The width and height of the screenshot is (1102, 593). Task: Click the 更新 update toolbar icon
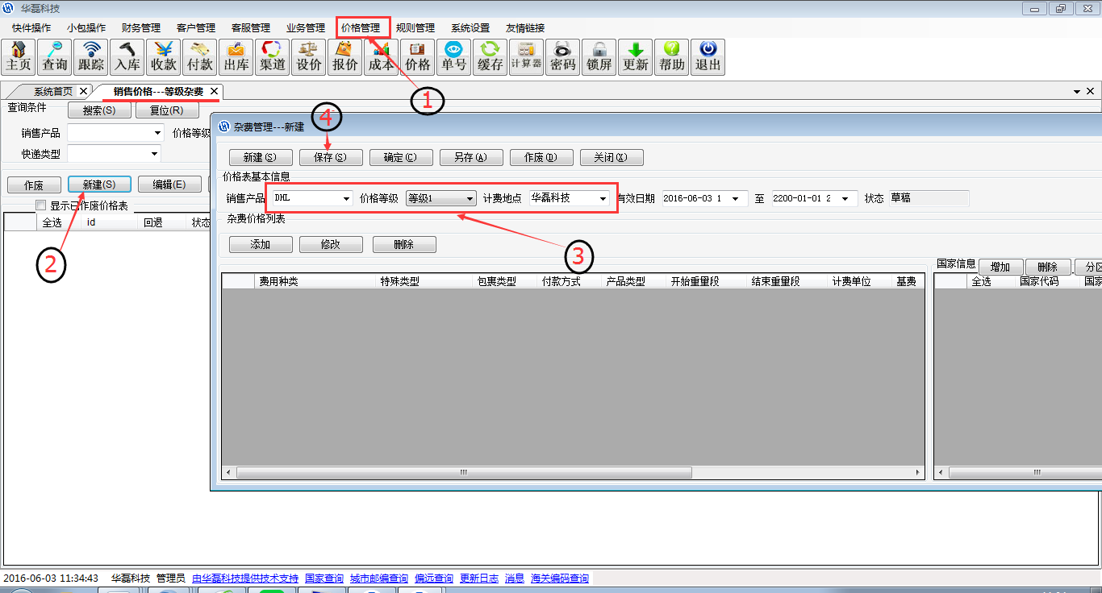tap(636, 57)
